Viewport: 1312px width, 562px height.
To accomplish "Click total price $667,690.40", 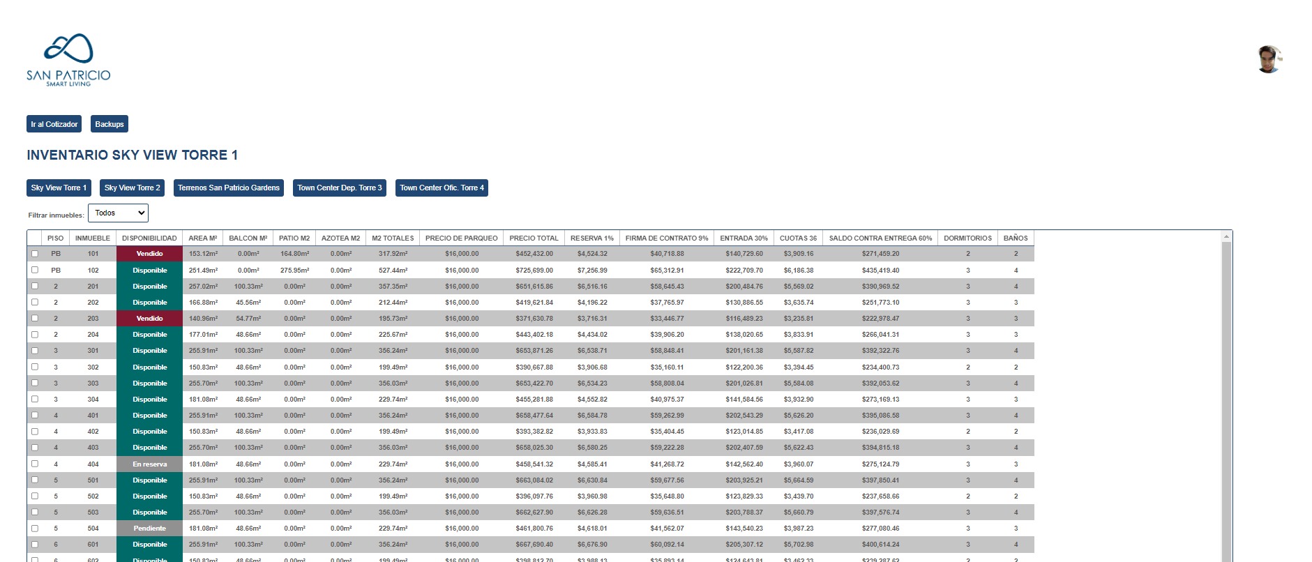I will (534, 545).
